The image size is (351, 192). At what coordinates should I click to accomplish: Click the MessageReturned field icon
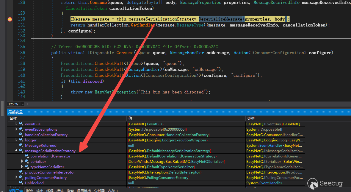coord(21,145)
